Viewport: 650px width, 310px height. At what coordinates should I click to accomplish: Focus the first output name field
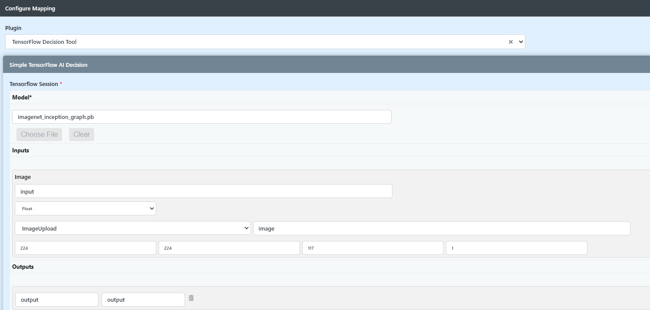tap(56, 300)
